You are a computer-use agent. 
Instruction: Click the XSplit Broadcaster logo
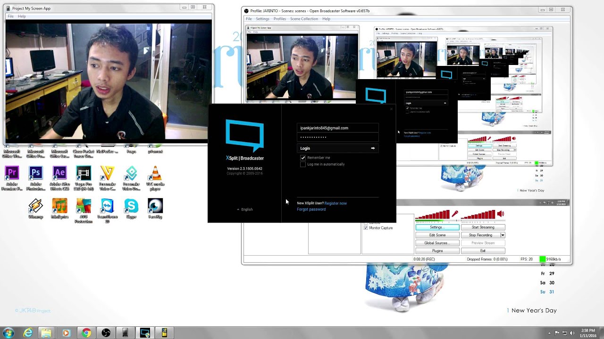(x=244, y=136)
